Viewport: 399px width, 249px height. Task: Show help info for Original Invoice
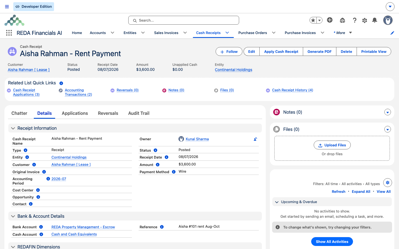point(44,172)
